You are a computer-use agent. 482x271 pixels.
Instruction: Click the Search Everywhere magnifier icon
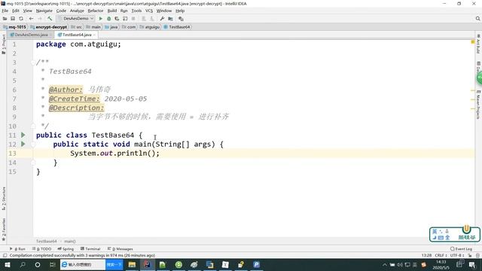click(x=477, y=19)
